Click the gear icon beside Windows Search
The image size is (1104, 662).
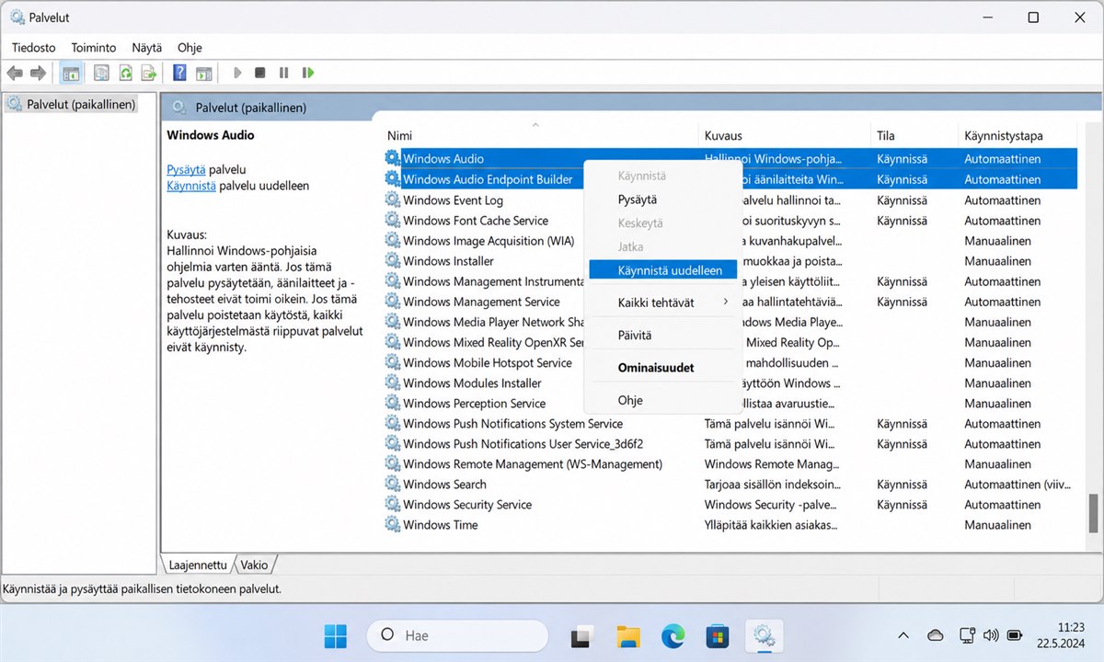[393, 485]
